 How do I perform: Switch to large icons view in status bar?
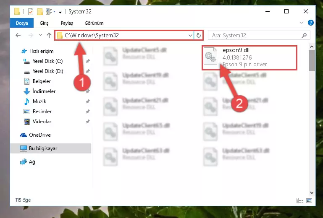click(x=309, y=200)
